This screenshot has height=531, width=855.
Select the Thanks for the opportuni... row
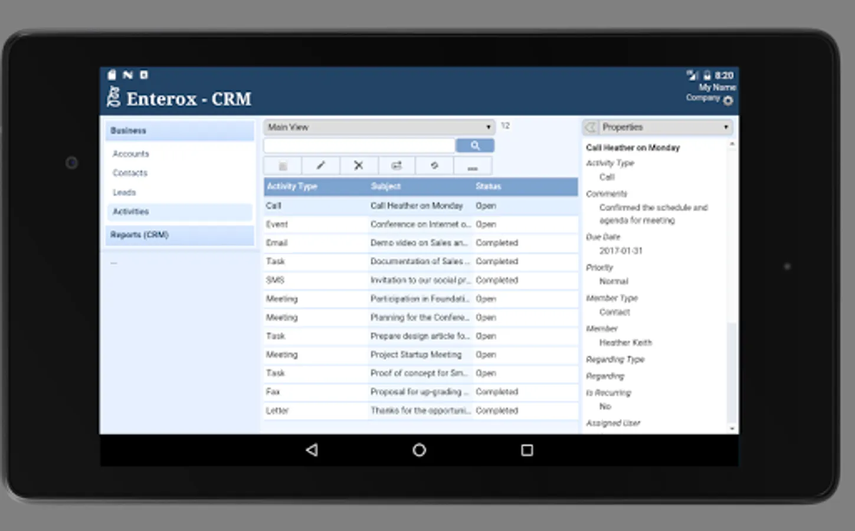point(421,411)
